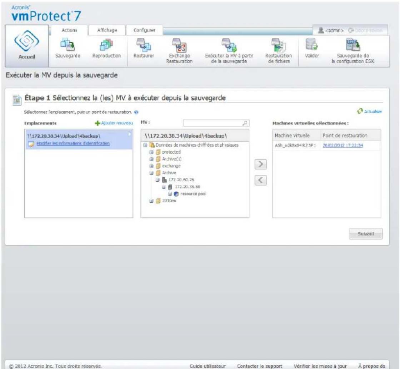Expand the protected folder node
Screen dimensions: 400x369
151,152
